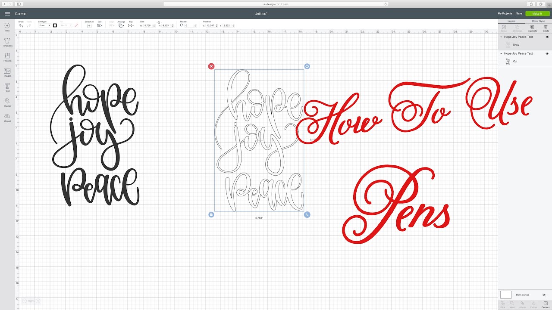Open the pen color swatch
552x310 pixels.
tap(55, 25)
